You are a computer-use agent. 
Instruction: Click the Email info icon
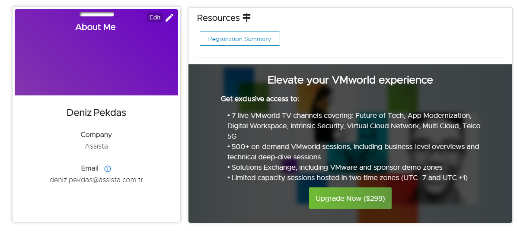tap(108, 169)
